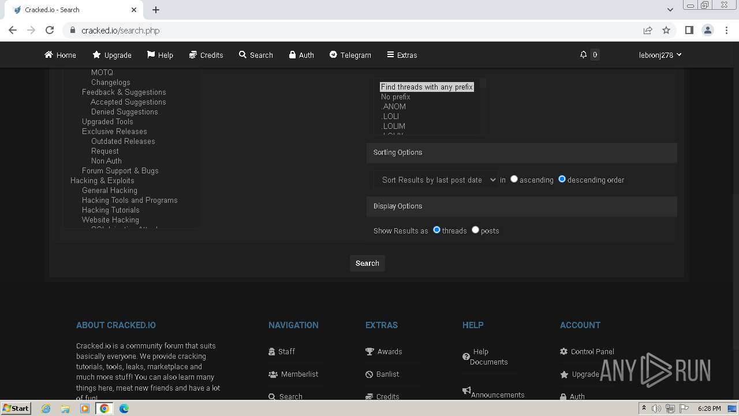Select 'Find threads with any prefix' option
Screen dimensions: 739x416
tap(427, 87)
